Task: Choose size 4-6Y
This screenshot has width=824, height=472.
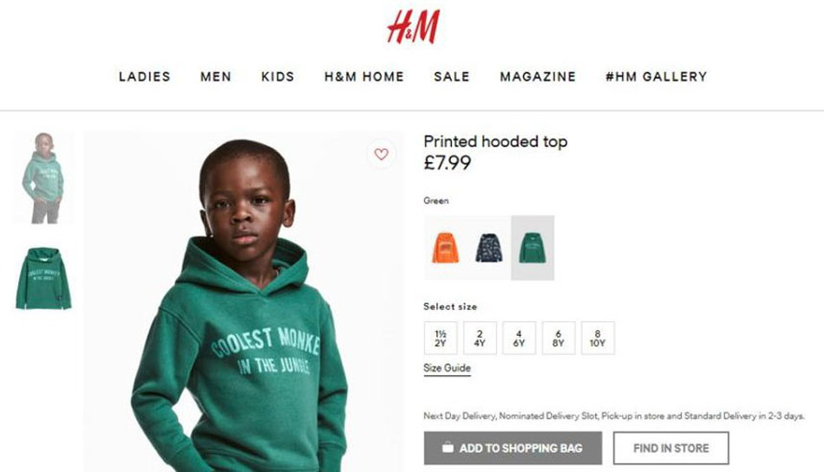Action: tap(519, 339)
